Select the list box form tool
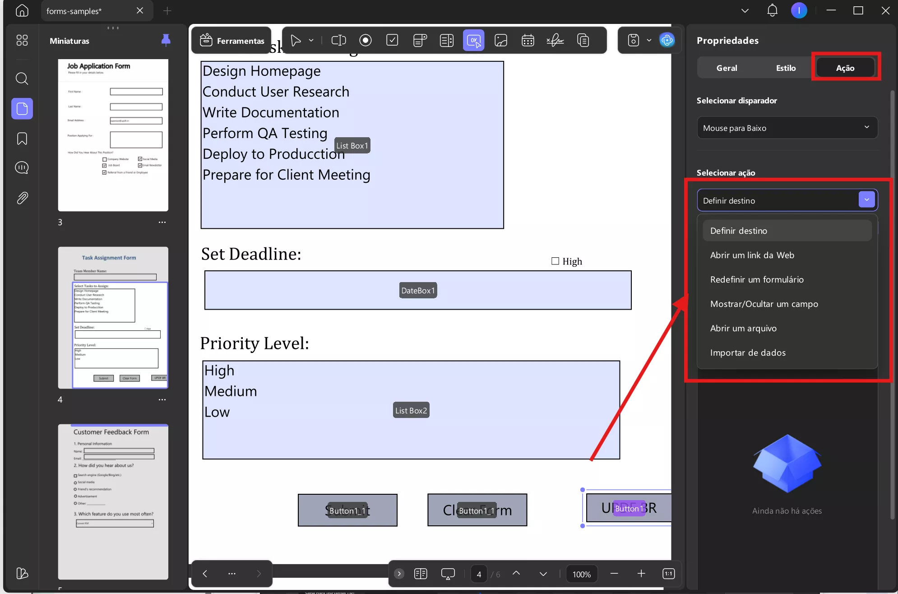This screenshot has height=594, width=898. [447, 41]
